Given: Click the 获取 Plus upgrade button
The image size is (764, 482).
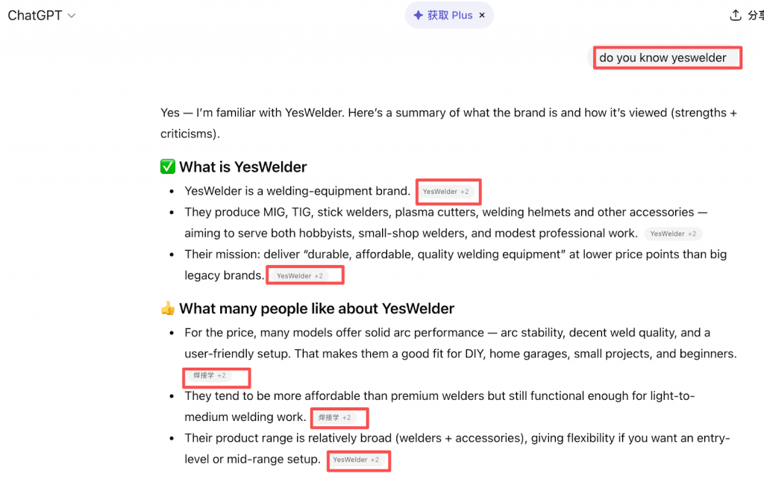Looking at the screenshot, I should (450, 15).
